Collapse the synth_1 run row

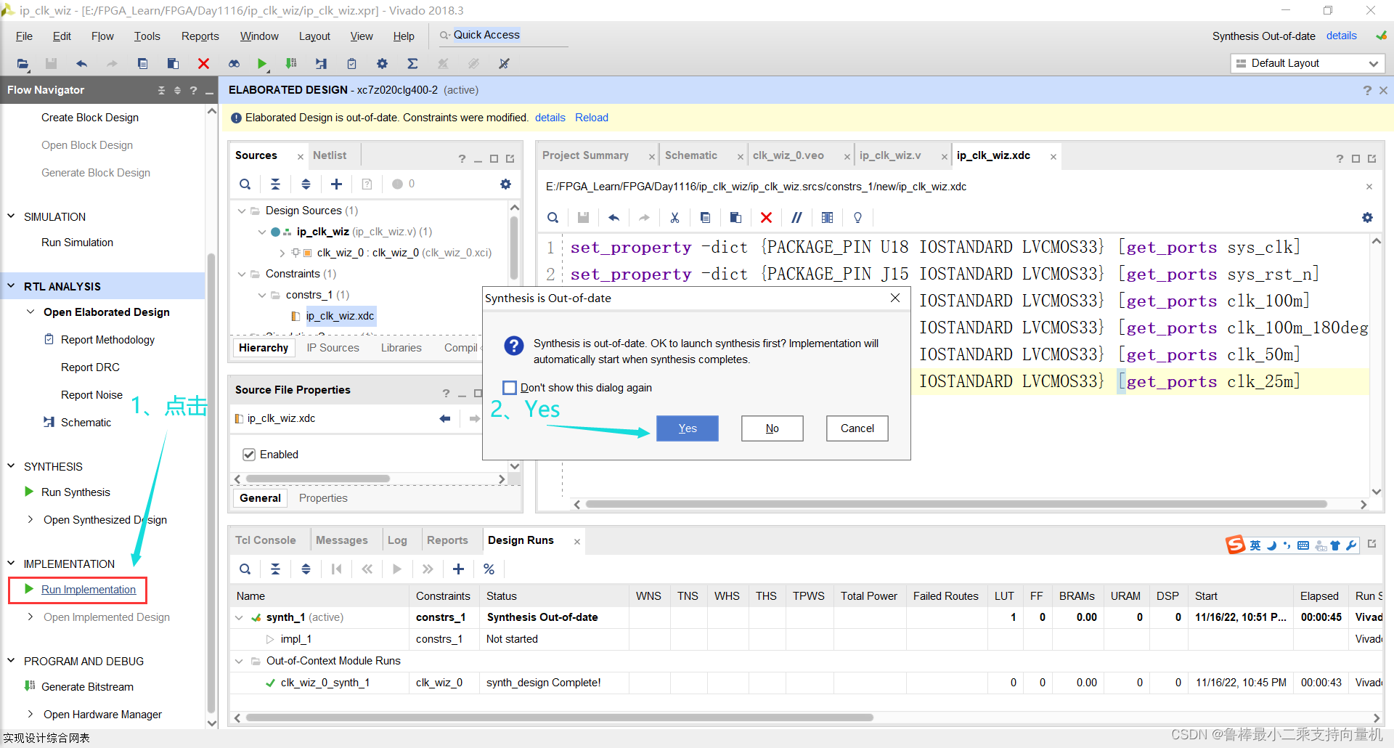point(239,617)
